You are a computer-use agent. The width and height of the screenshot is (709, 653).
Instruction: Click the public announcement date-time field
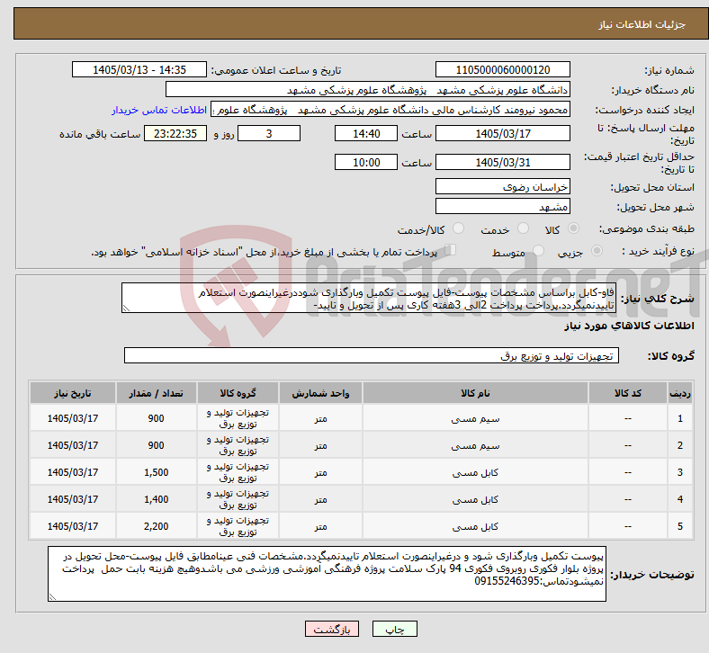139,69
